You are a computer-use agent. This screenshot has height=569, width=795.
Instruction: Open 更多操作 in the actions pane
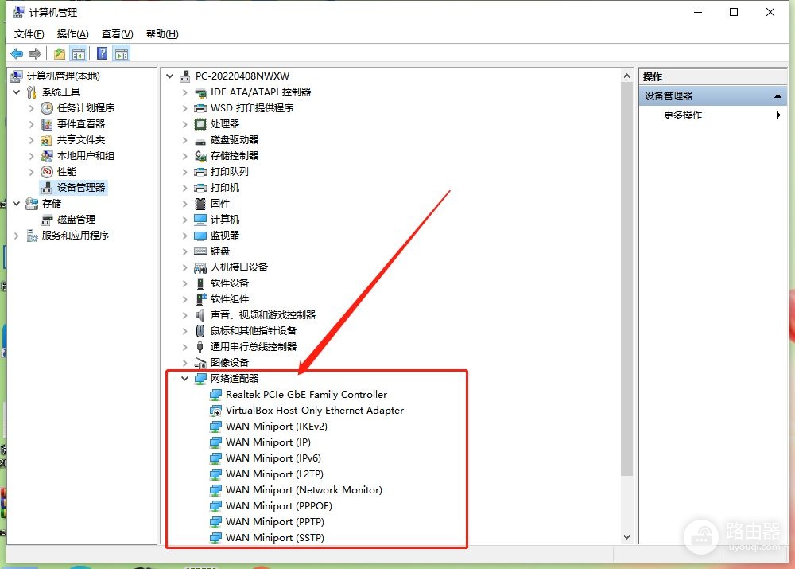(x=683, y=115)
